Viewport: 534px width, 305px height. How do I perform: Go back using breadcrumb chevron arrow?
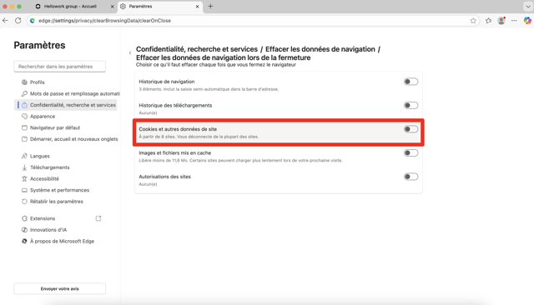click(x=130, y=53)
